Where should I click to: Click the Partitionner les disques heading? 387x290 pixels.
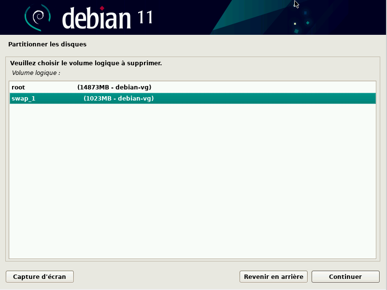47,44
